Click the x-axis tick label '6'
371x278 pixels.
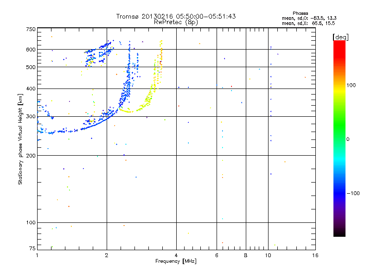click(x=217, y=255)
